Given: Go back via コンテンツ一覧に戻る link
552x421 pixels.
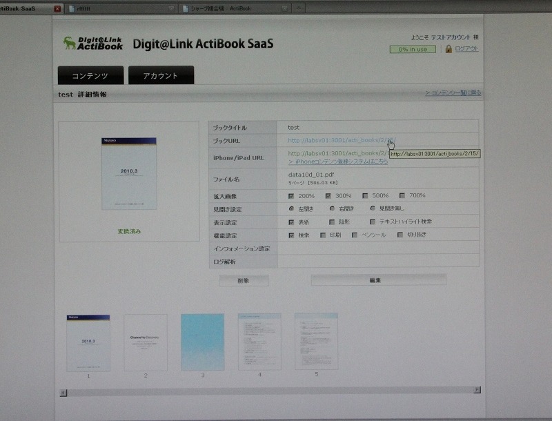Looking at the screenshot, I should pyautogui.click(x=453, y=93).
